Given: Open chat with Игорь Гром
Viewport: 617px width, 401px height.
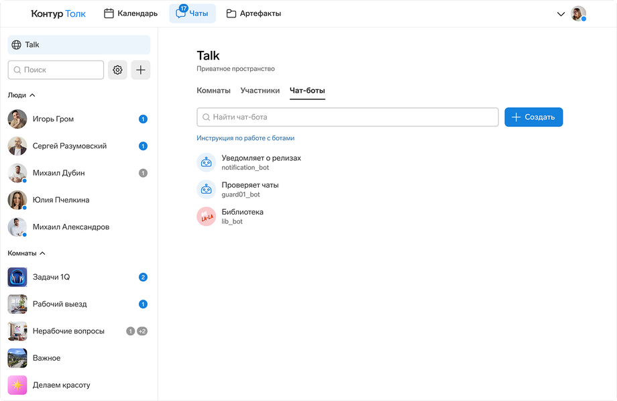Looking at the screenshot, I should [x=79, y=119].
